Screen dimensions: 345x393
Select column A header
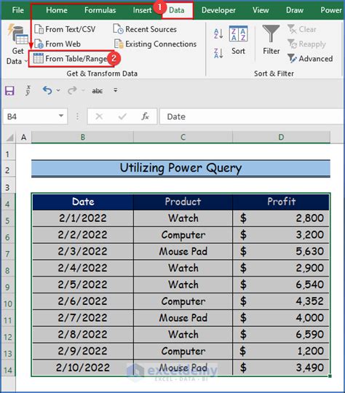tap(24, 138)
